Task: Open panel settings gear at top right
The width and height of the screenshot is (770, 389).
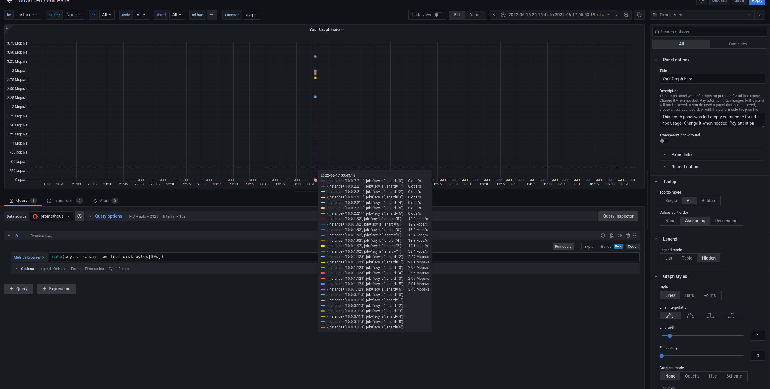Action: [701, 2]
